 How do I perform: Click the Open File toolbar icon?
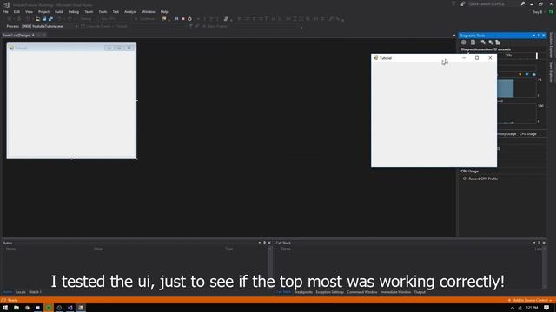37,19
